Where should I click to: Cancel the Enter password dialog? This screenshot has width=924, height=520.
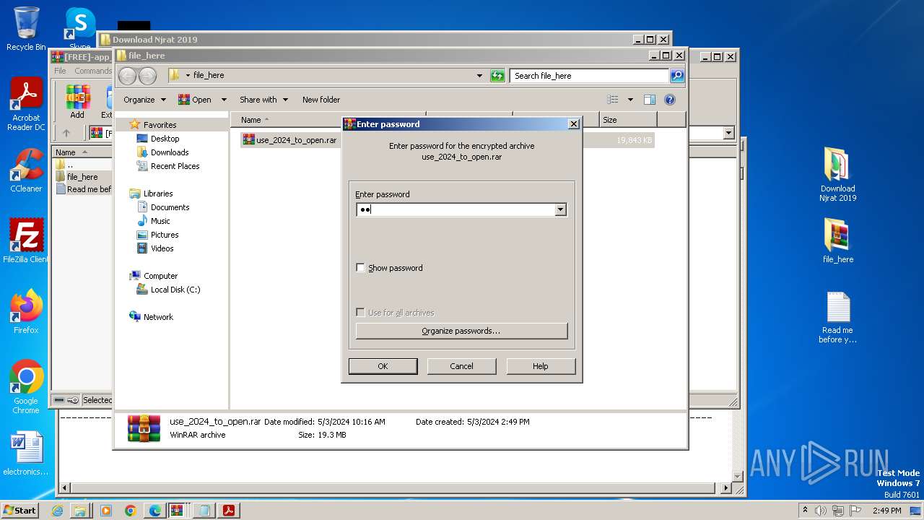pyautogui.click(x=461, y=366)
